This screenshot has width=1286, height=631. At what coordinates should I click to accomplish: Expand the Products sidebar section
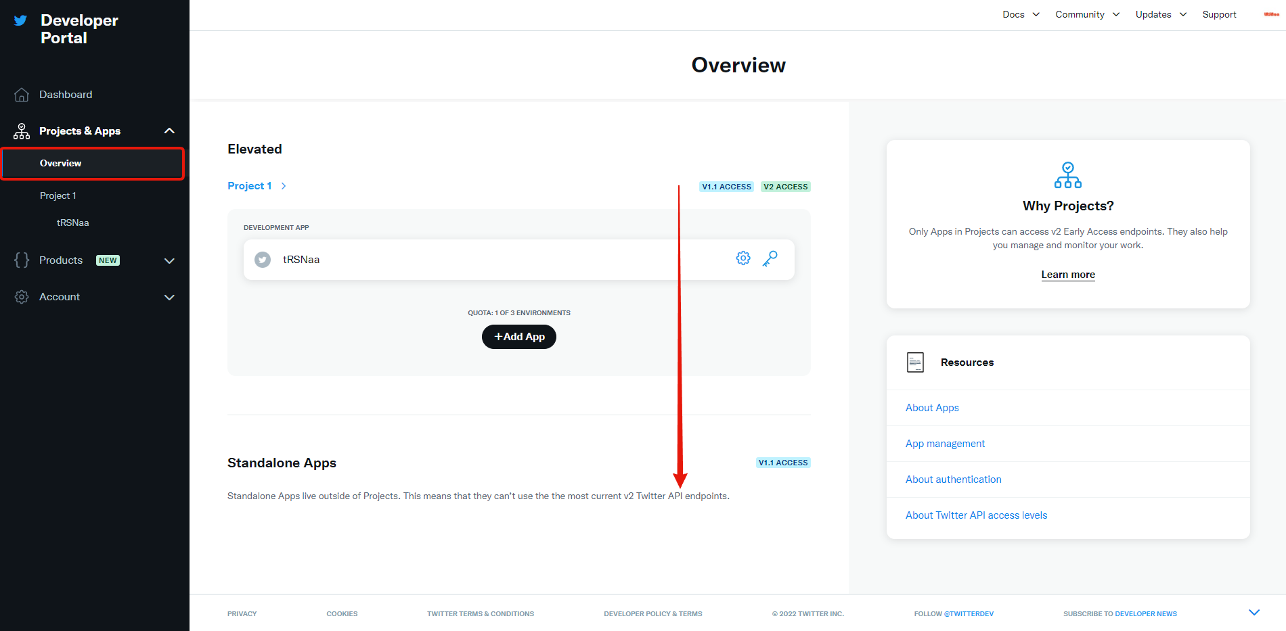point(169,260)
